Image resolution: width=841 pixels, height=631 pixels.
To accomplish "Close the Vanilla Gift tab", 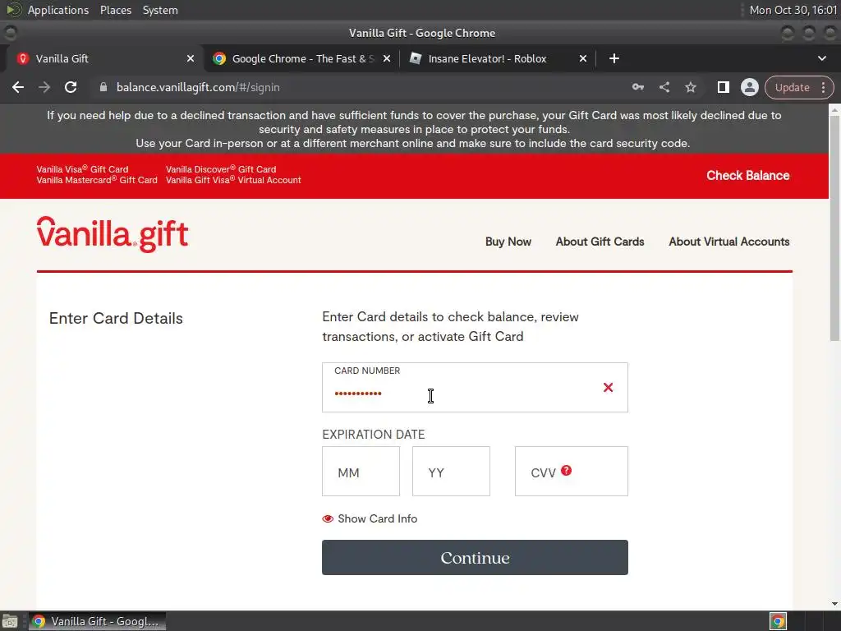I will click(x=191, y=58).
